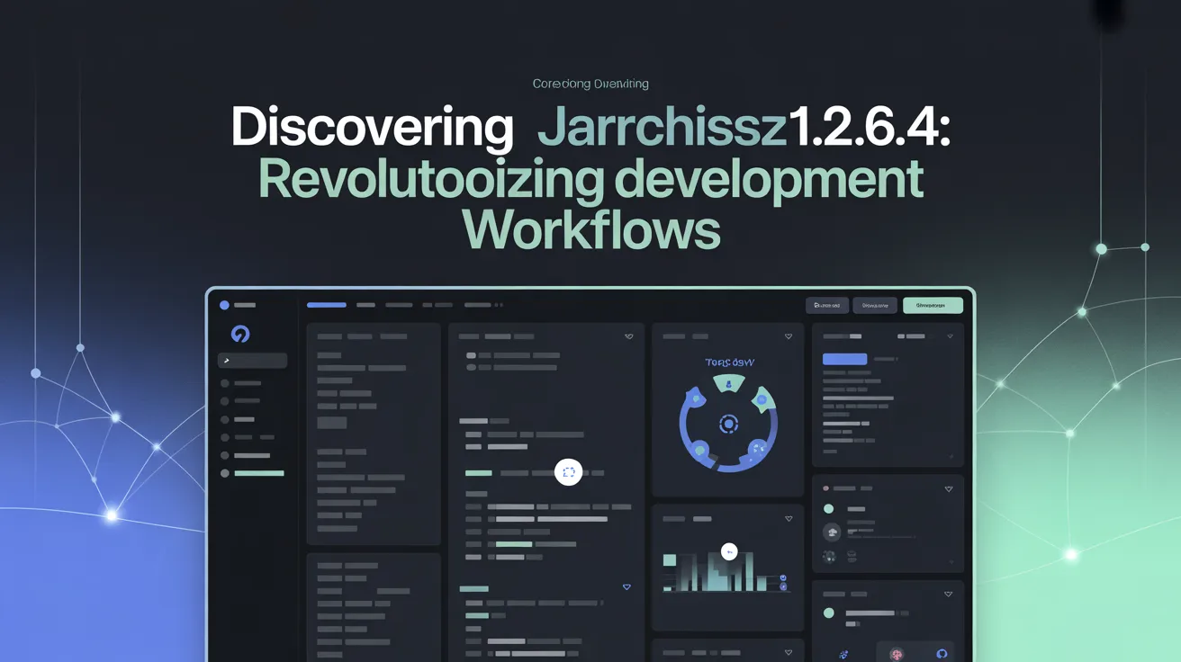Click the pink badge icon in the contributor card

pos(897,654)
